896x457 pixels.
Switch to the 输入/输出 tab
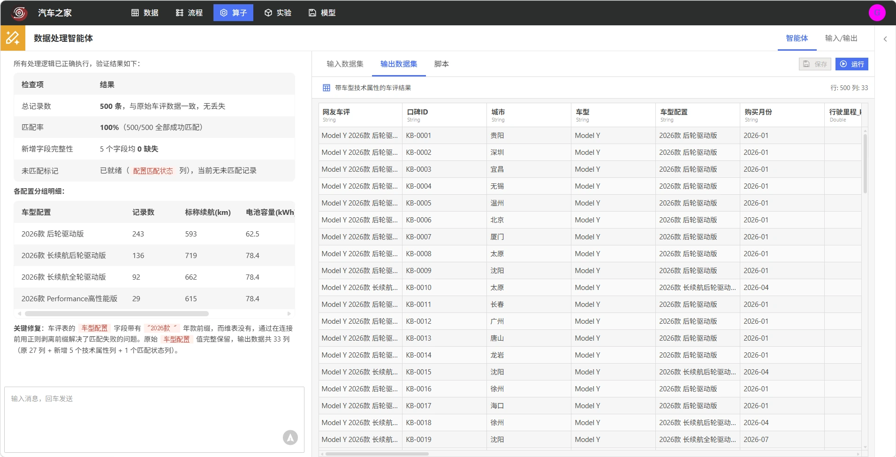click(841, 38)
